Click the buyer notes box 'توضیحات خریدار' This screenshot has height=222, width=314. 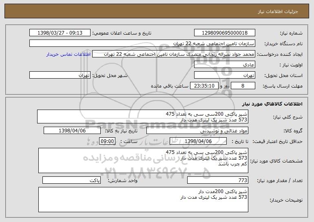click(143, 200)
